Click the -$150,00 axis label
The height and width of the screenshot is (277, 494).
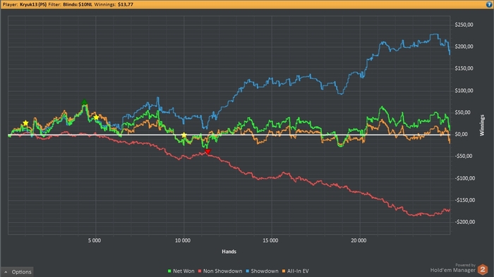(464, 200)
